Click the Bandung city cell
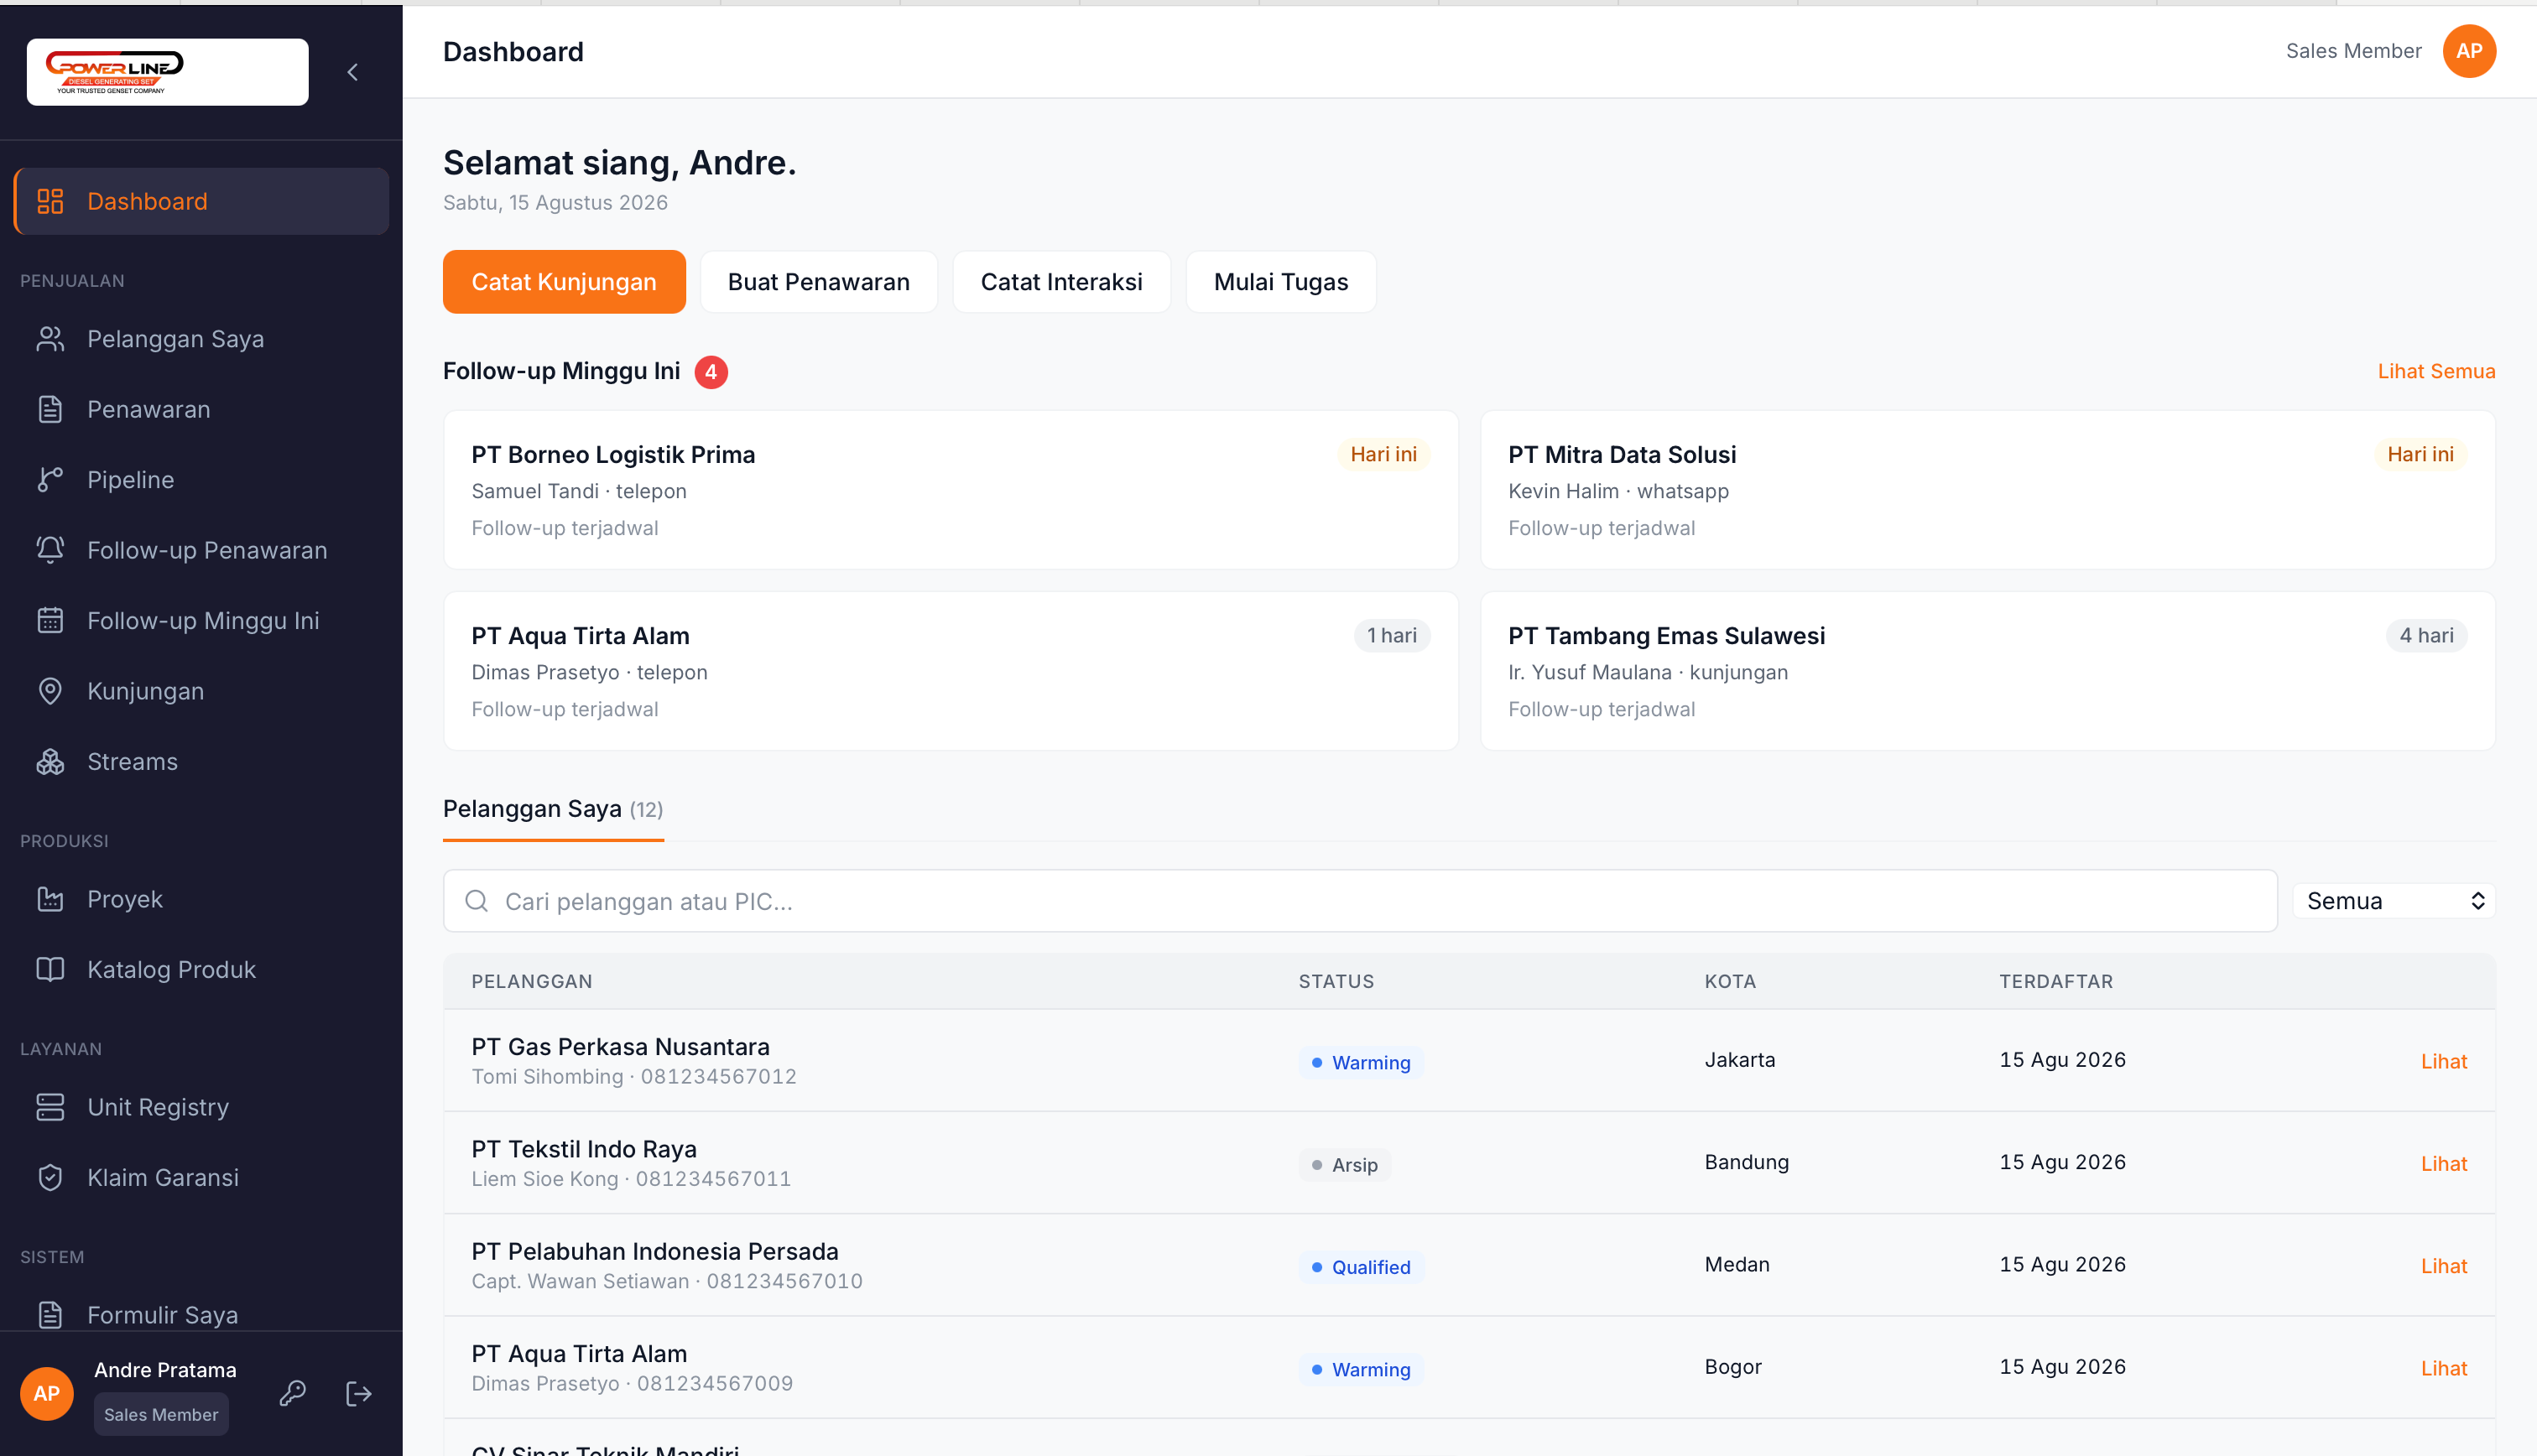The width and height of the screenshot is (2537, 1456). [x=1747, y=1162]
